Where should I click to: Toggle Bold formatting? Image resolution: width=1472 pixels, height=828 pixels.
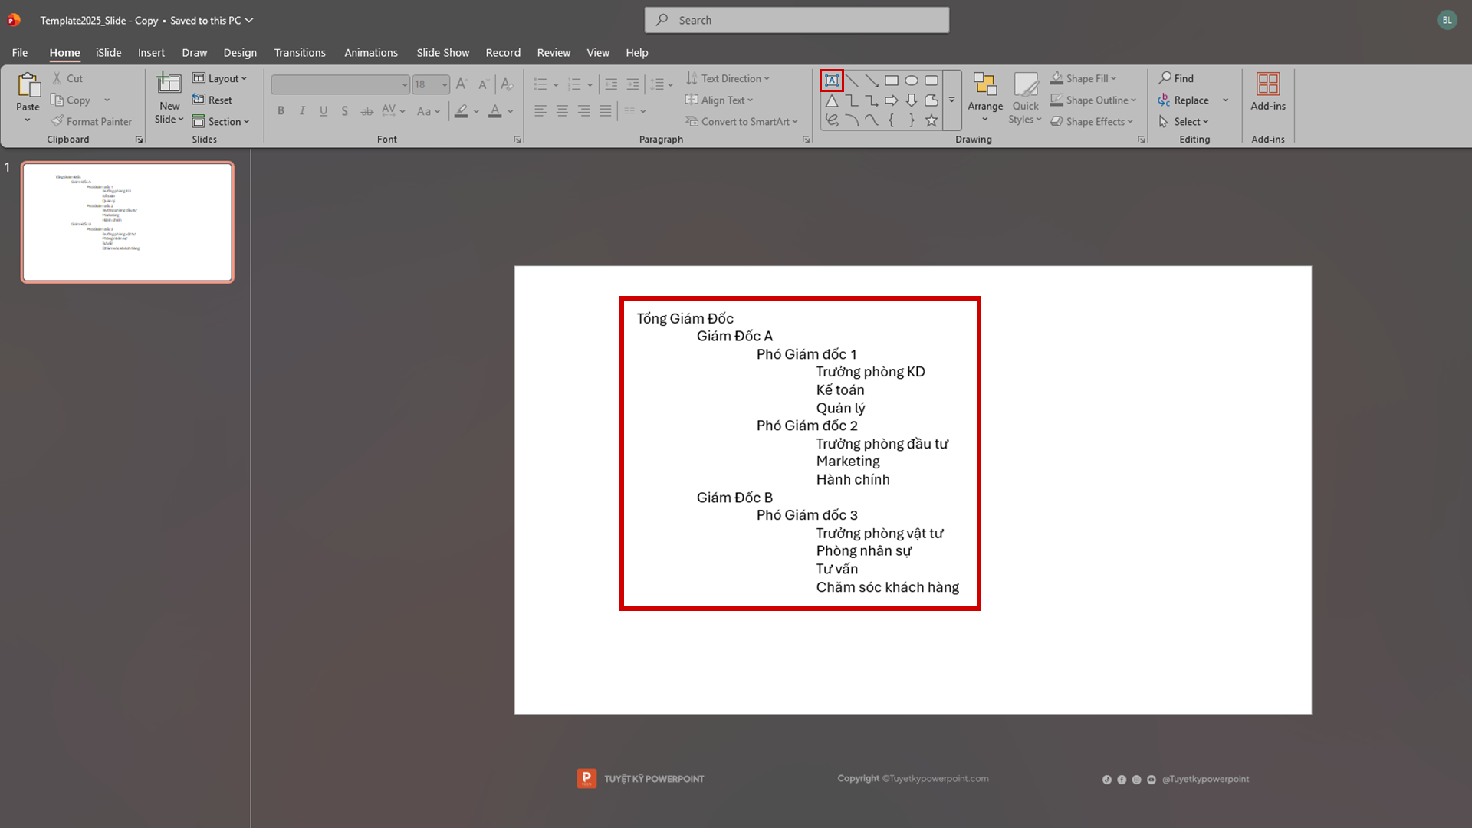pyautogui.click(x=281, y=111)
